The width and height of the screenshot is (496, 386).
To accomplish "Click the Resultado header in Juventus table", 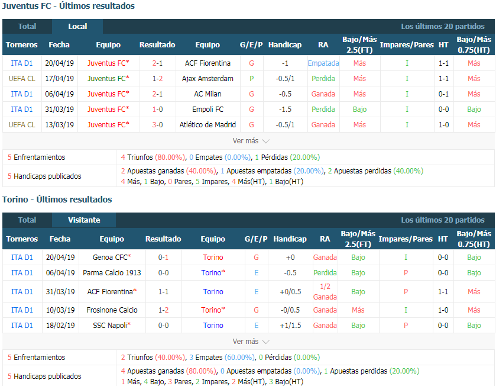I will click(x=157, y=44).
